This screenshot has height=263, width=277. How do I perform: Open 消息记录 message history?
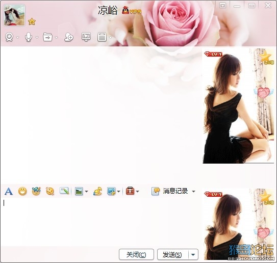point(169,191)
